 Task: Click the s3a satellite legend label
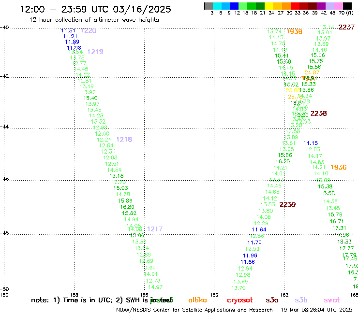pos(272,300)
